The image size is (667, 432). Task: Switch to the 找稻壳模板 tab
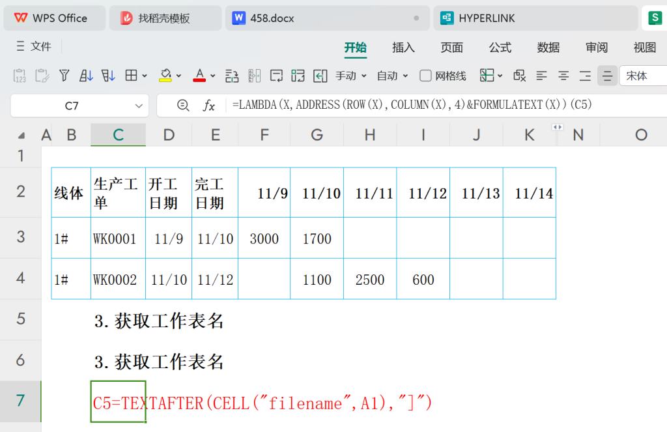click(x=165, y=18)
